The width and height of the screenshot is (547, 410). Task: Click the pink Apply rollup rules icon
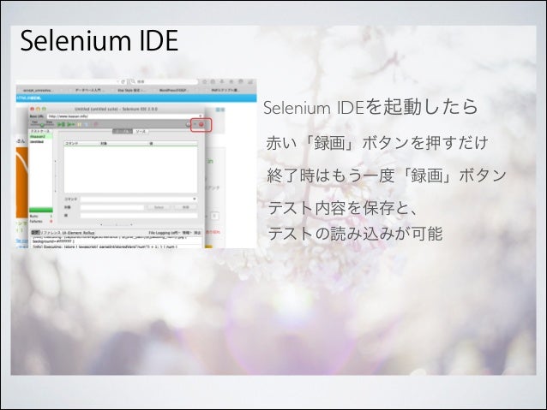click(x=95, y=124)
